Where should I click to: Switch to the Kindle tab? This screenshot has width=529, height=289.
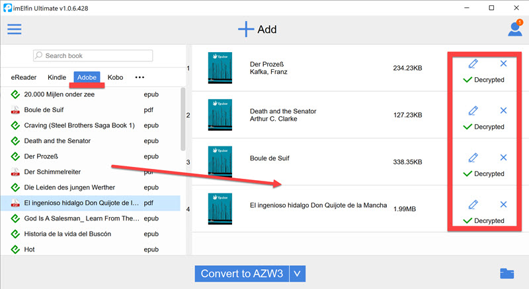coord(57,77)
